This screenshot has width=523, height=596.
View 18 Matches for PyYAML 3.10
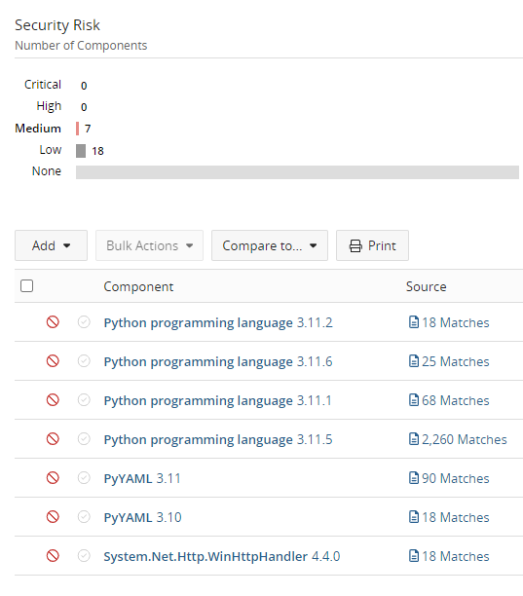456,517
